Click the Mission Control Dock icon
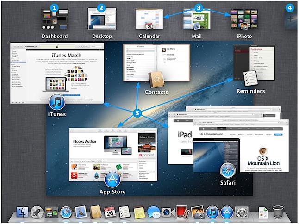The image size is (299, 224). point(51,212)
